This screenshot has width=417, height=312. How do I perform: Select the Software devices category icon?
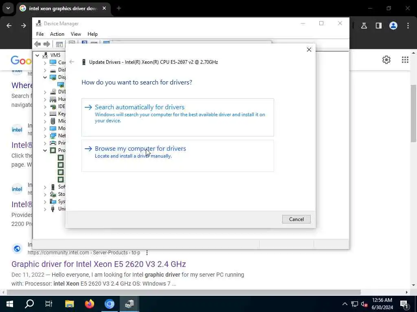(x=53, y=187)
